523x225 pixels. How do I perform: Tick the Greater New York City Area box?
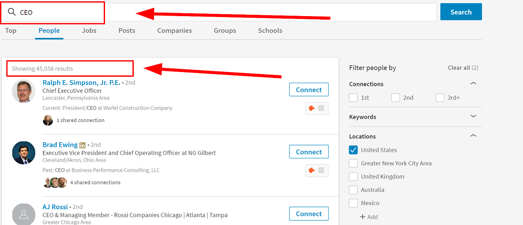353,164
